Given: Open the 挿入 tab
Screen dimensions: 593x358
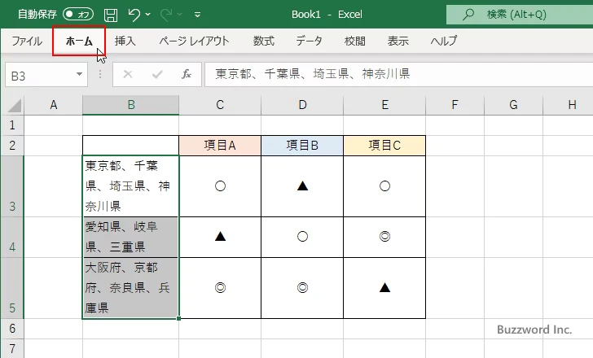Looking at the screenshot, I should (x=125, y=41).
